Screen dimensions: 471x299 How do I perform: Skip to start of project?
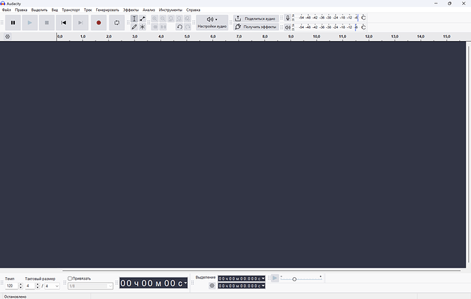point(63,23)
